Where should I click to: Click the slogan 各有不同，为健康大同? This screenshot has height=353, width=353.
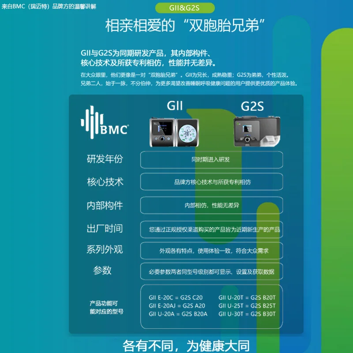tap(186, 345)
